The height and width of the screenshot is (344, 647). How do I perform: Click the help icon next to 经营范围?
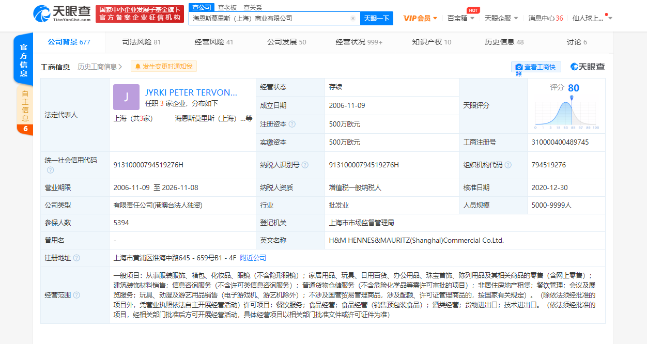coord(76,295)
